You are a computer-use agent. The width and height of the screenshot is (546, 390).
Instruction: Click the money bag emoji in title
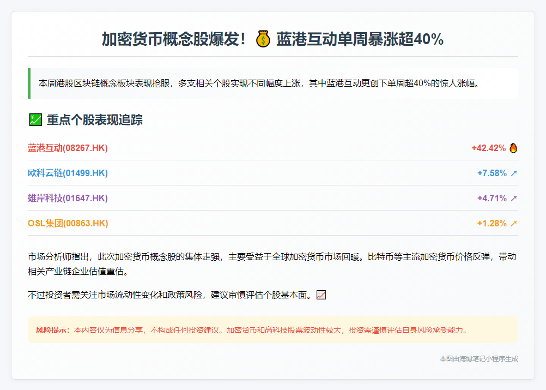263,40
